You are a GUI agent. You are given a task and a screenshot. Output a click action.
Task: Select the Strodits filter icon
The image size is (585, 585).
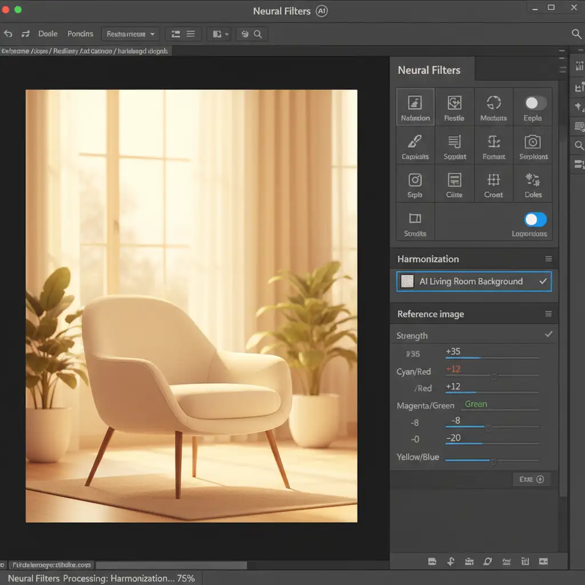coord(415,219)
